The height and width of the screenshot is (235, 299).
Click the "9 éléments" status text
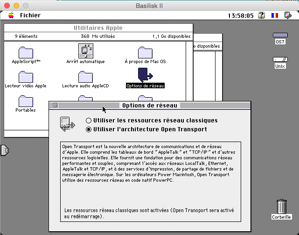[26, 36]
